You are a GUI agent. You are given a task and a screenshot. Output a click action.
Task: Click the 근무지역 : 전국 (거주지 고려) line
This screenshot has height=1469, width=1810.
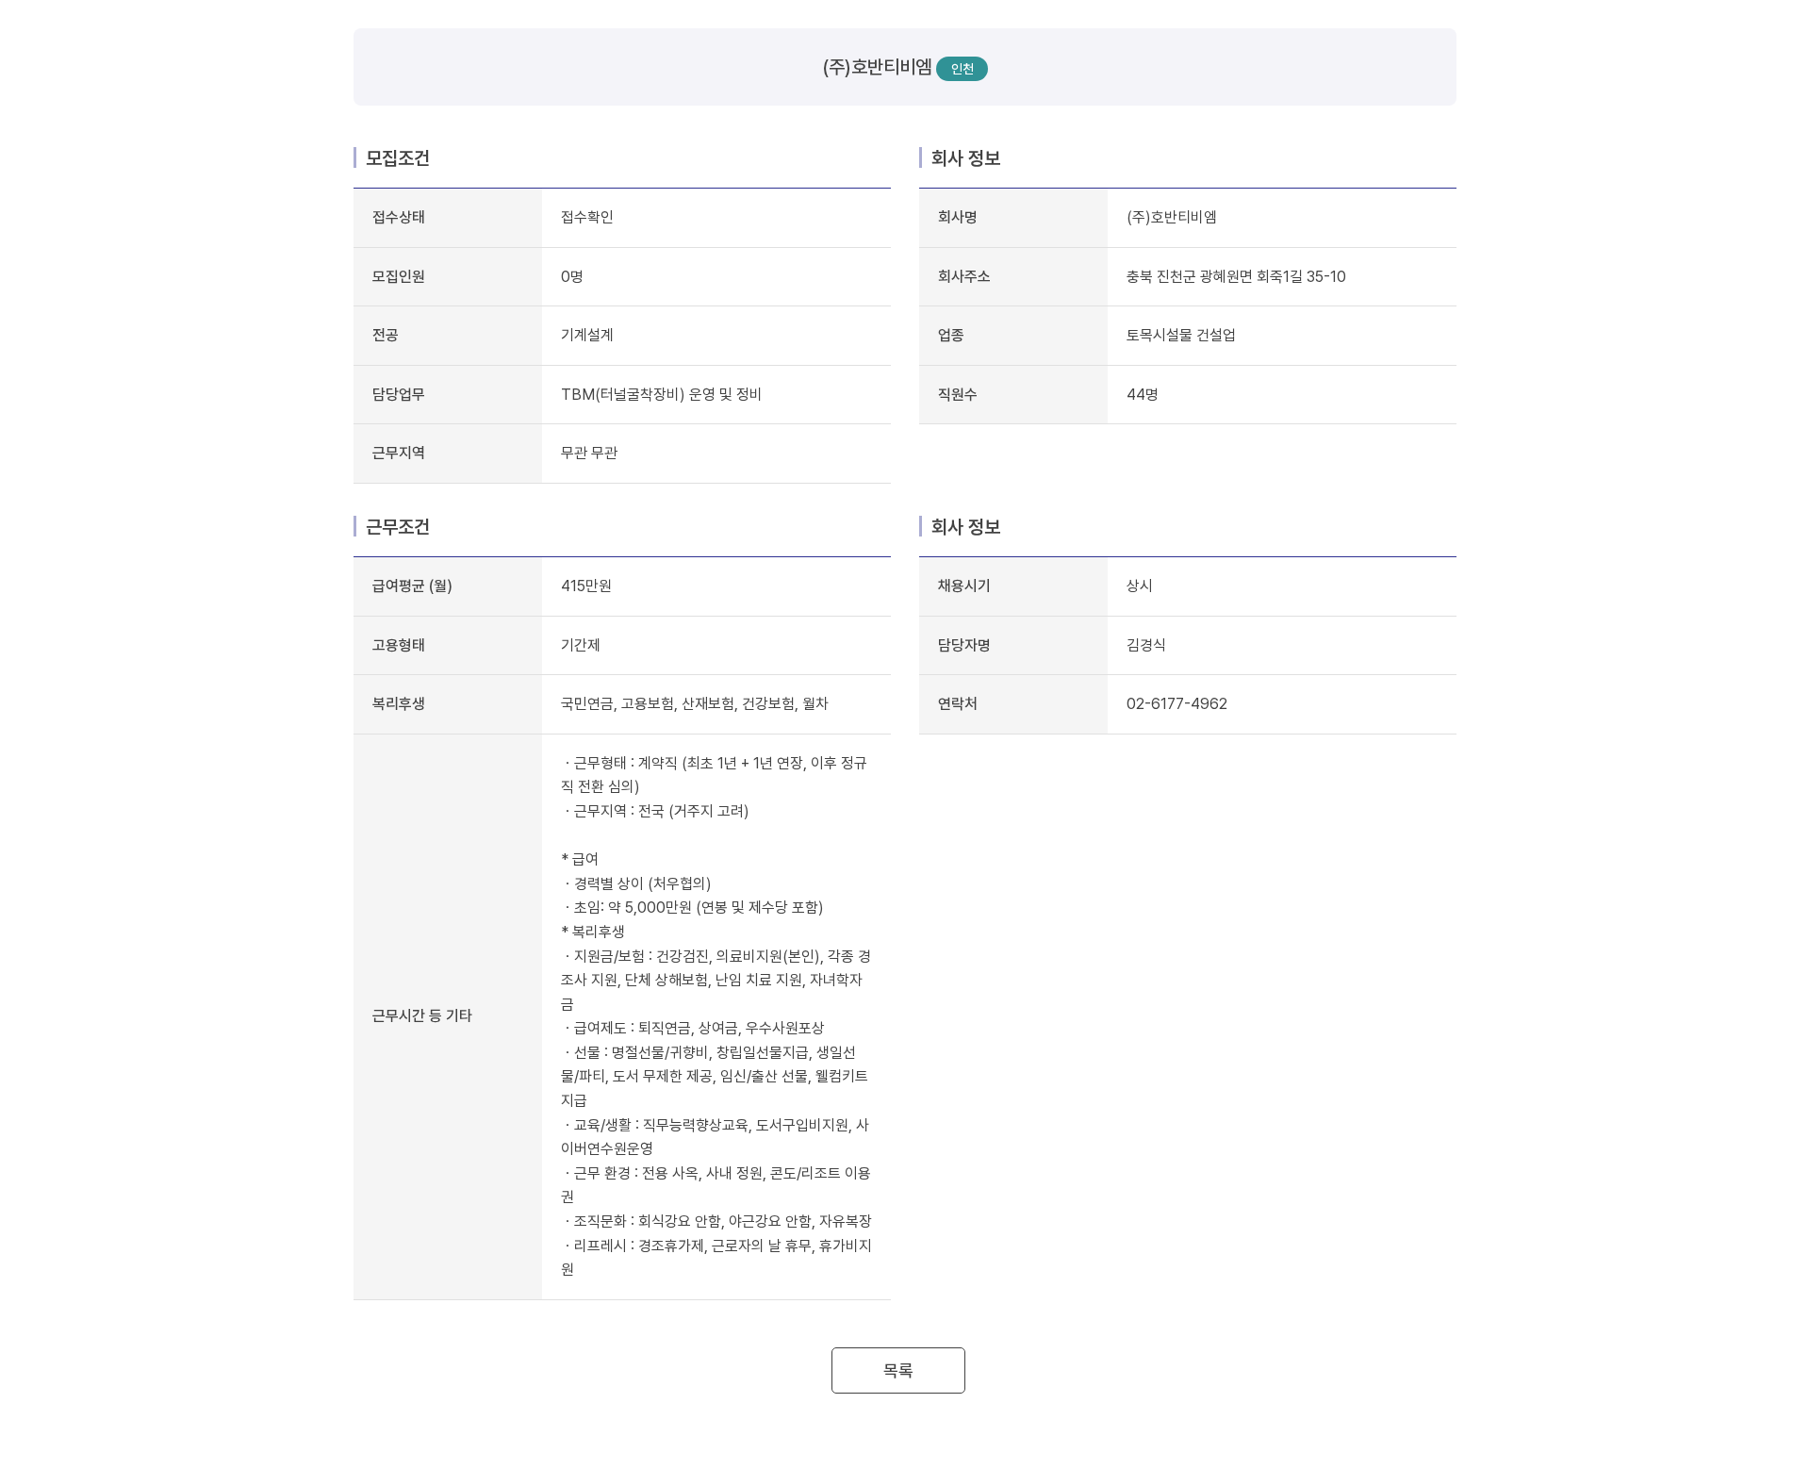656,812
